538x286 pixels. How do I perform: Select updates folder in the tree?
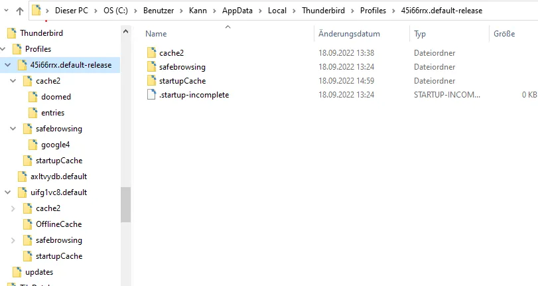[x=39, y=272]
